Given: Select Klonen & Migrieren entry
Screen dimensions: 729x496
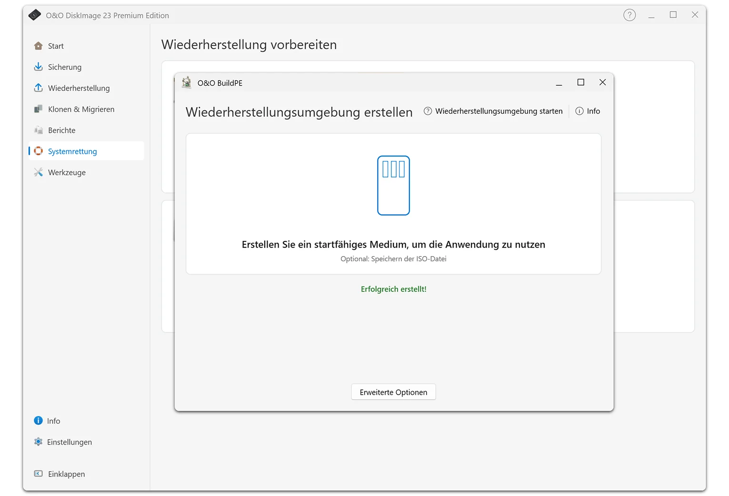Looking at the screenshot, I should pyautogui.click(x=86, y=109).
